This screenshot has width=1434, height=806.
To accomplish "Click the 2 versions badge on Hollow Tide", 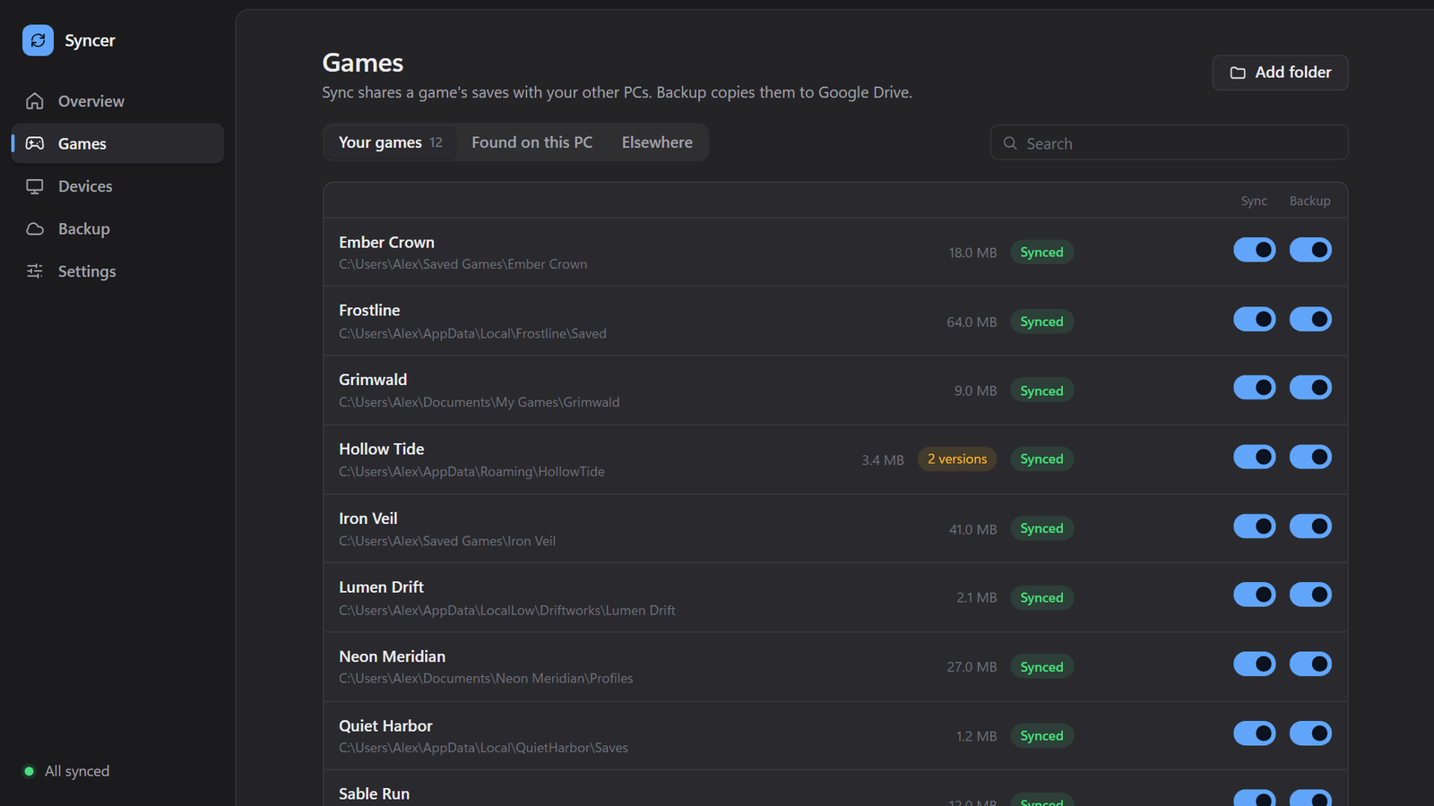I will [x=957, y=459].
